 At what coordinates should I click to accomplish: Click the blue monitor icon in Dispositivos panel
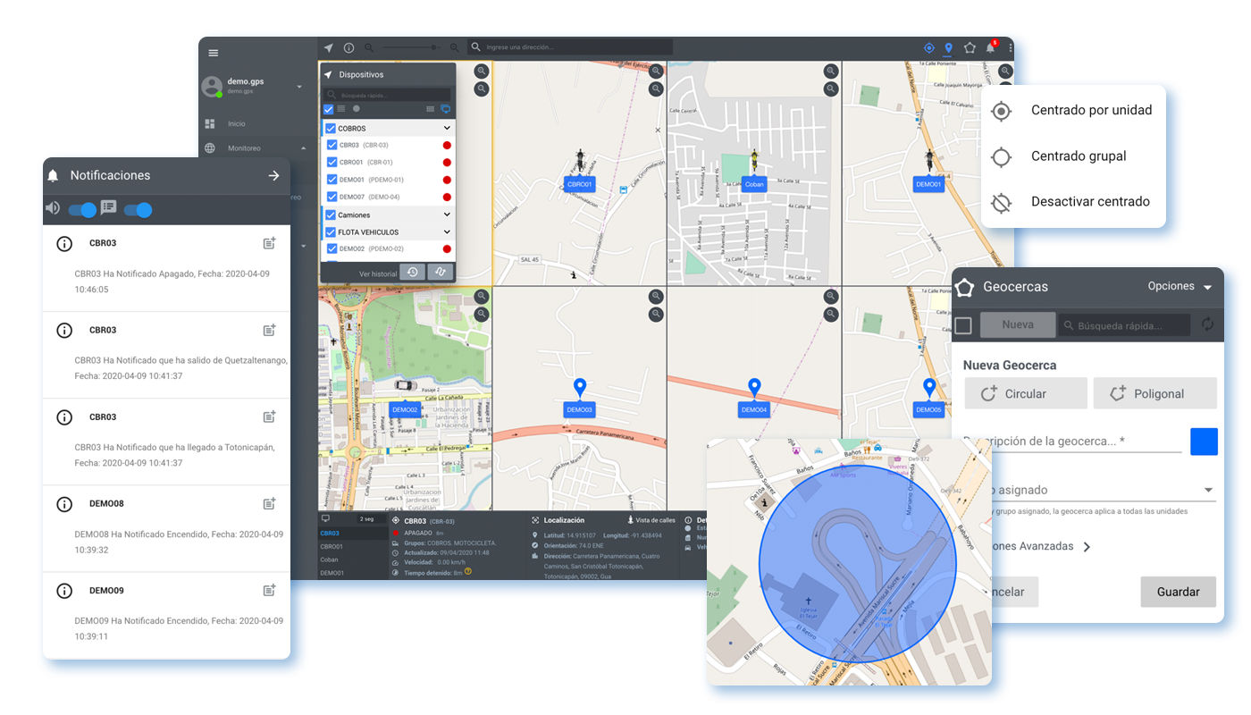446,109
